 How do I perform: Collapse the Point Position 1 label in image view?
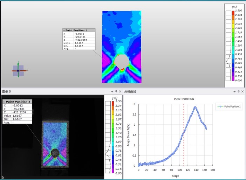(x=5, y=102)
